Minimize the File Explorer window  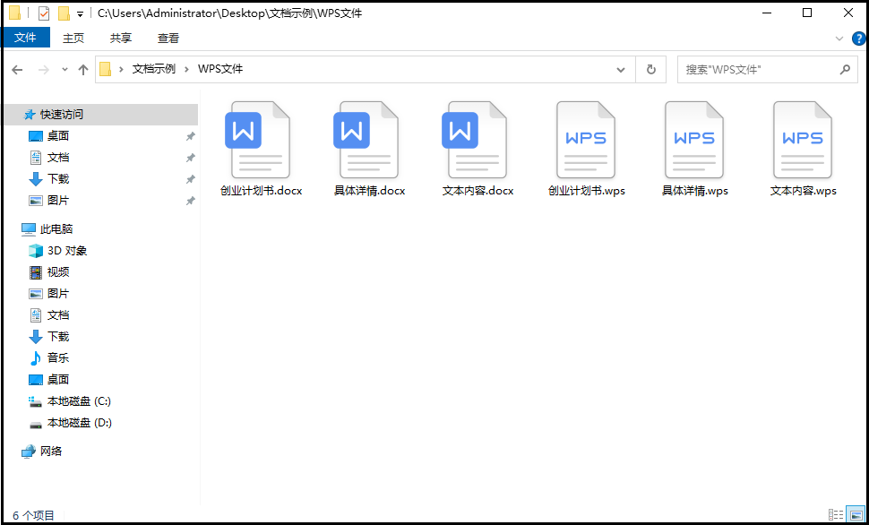click(x=767, y=13)
